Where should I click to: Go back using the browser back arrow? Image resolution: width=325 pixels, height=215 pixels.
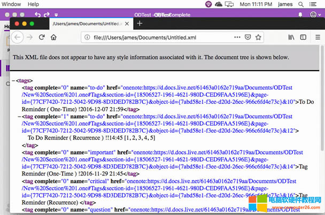17,37
